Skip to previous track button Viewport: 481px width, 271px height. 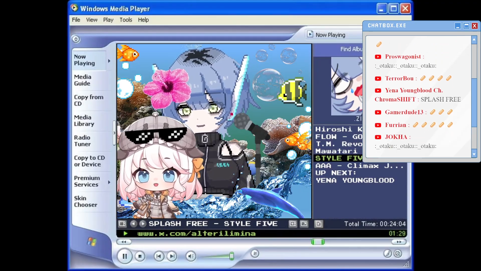(x=159, y=256)
